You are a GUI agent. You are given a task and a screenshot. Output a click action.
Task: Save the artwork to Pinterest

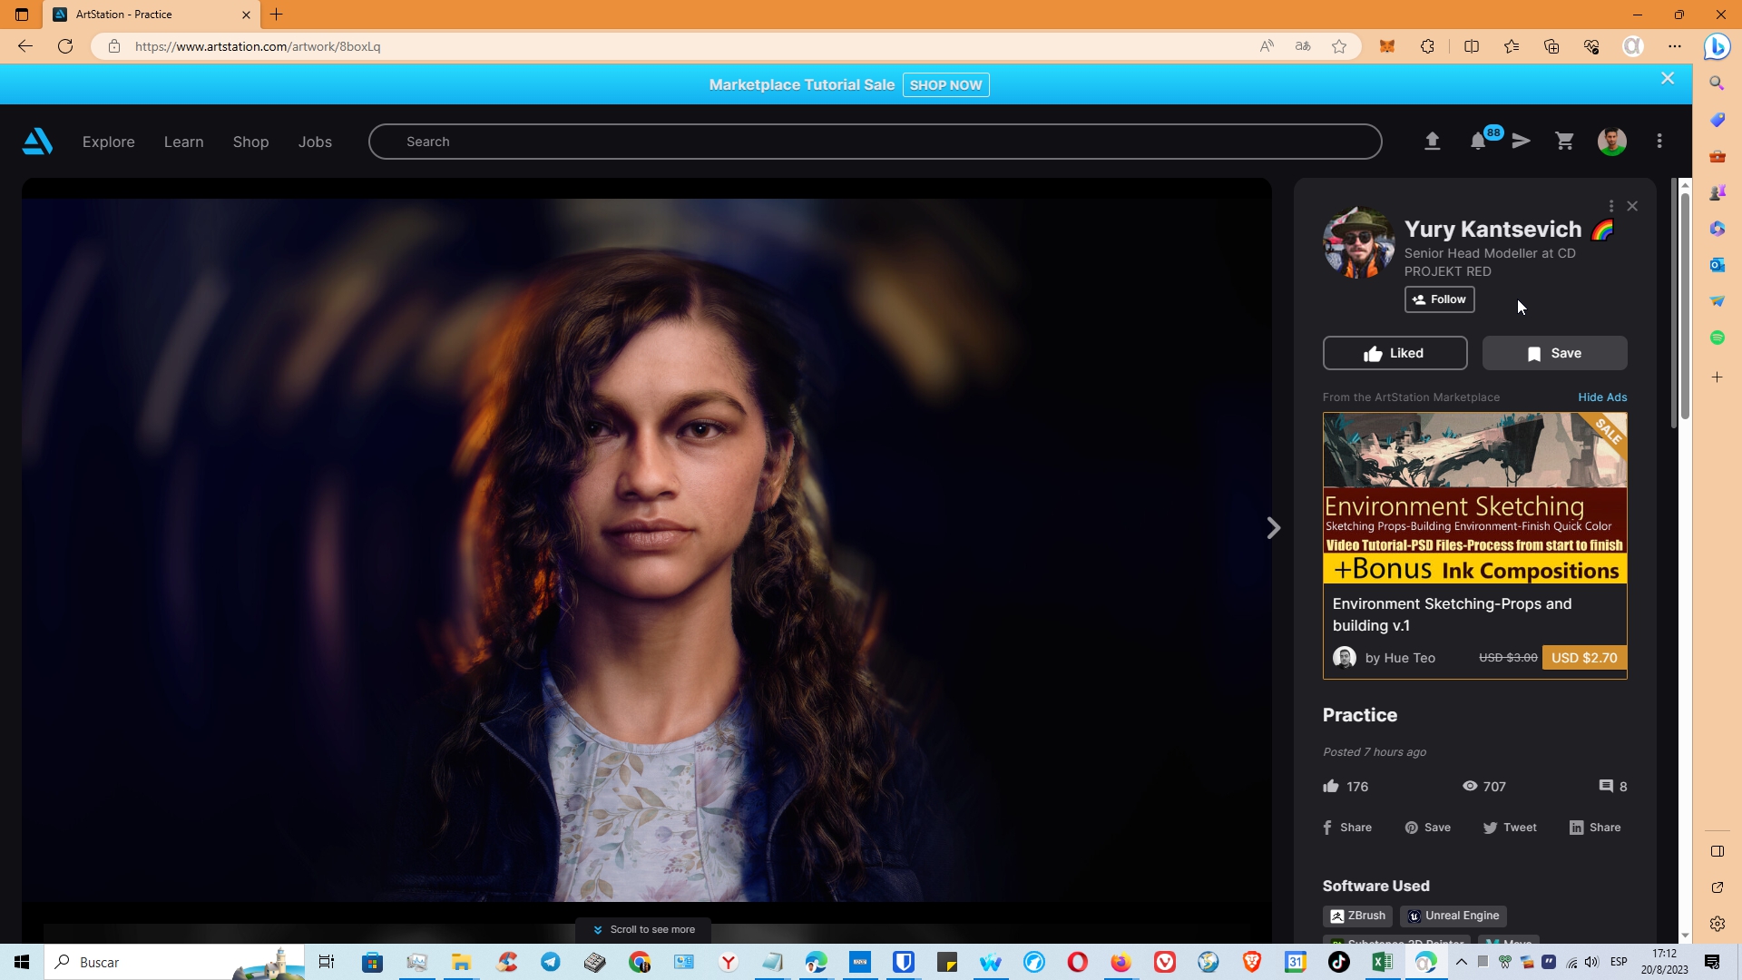(x=1427, y=827)
